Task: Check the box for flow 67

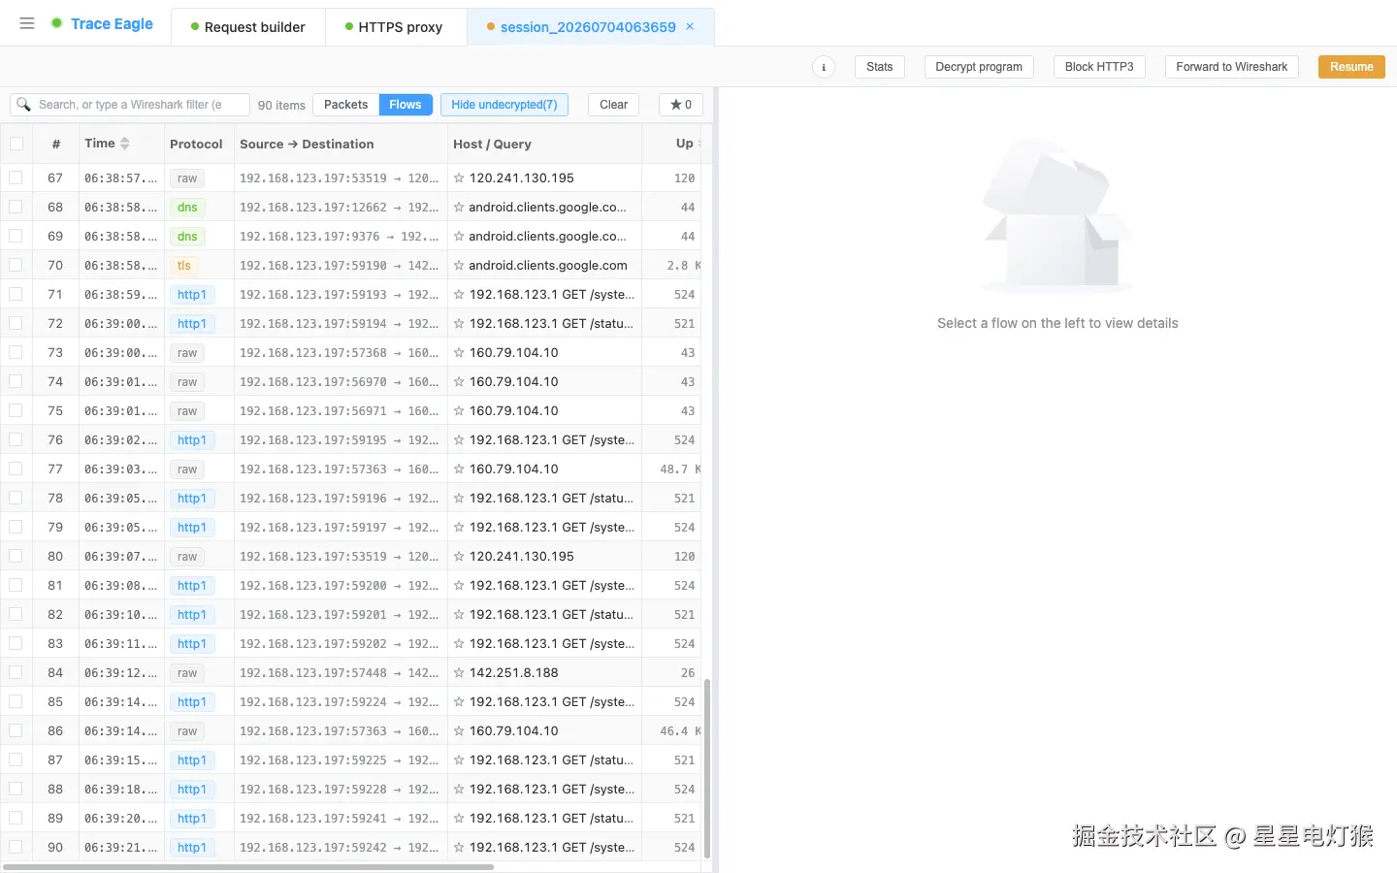Action: (x=16, y=178)
